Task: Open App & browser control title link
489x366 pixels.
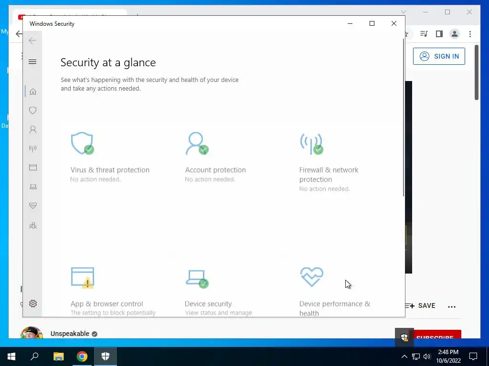Action: pos(106,304)
